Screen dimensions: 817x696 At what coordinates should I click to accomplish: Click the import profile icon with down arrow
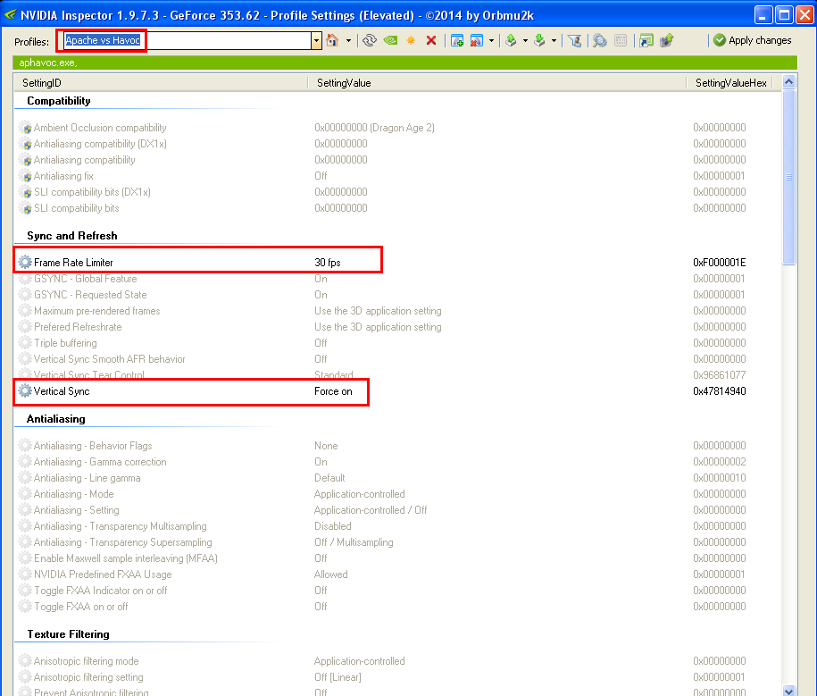pyautogui.click(x=540, y=40)
